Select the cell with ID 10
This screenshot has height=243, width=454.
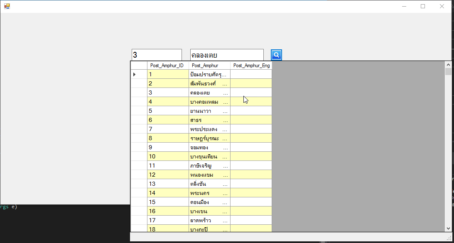[x=167, y=157]
